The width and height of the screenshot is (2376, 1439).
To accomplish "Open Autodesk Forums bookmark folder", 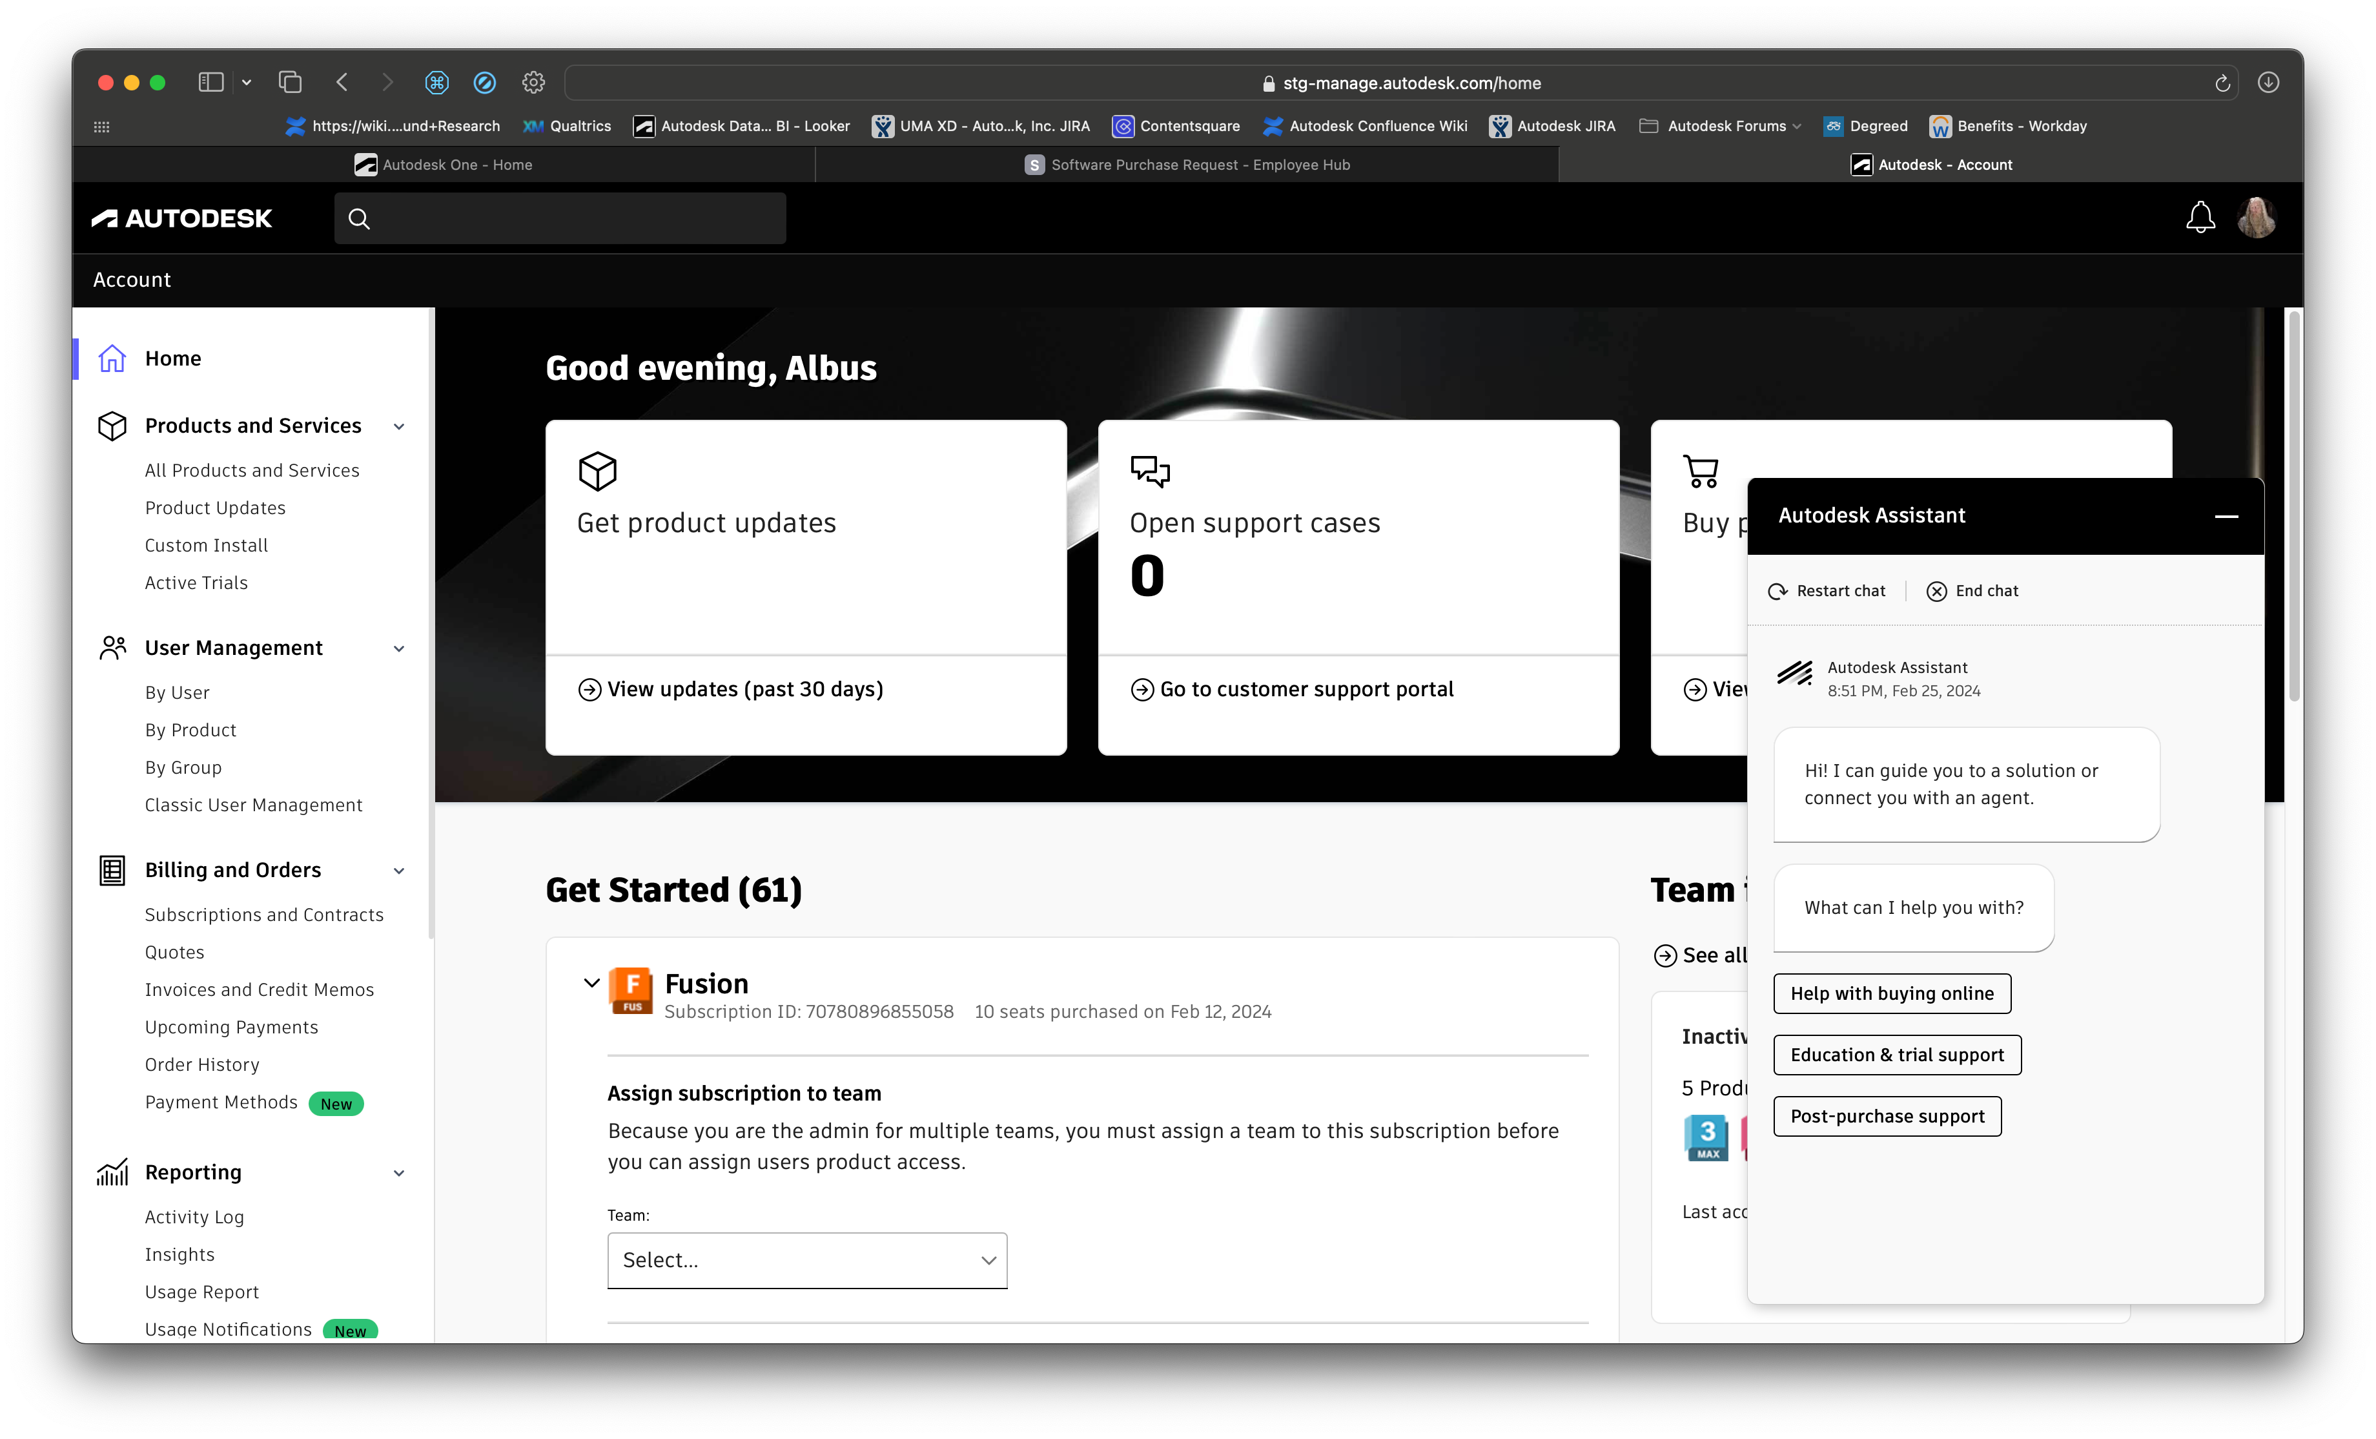I will [1719, 127].
